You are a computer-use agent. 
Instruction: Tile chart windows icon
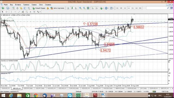(x=88, y=8)
